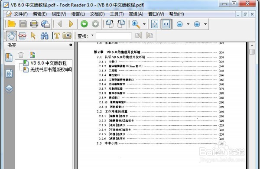
Task: Open the 帮助(H) menu
Action: point(176,14)
